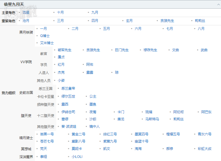Open 莉莉丝 in the 十二堕天使 row
Image resolution: width=221 pixels, height=161 pixels.
(x=179, y=119)
